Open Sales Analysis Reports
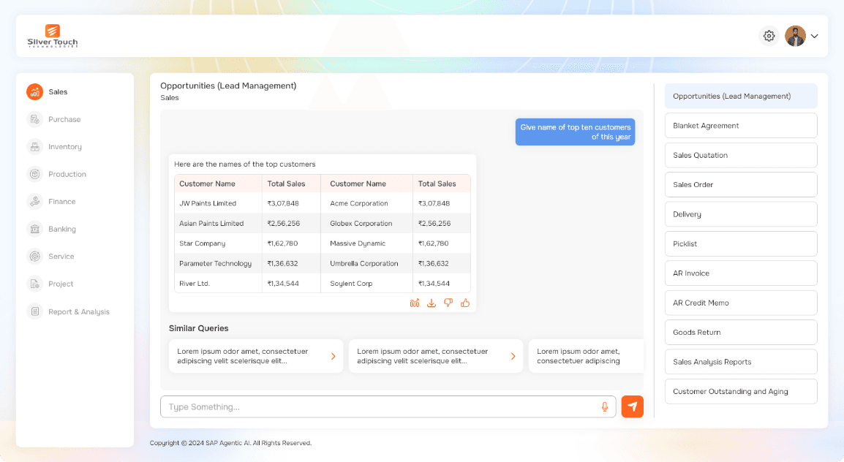The width and height of the screenshot is (844, 462). tap(741, 362)
